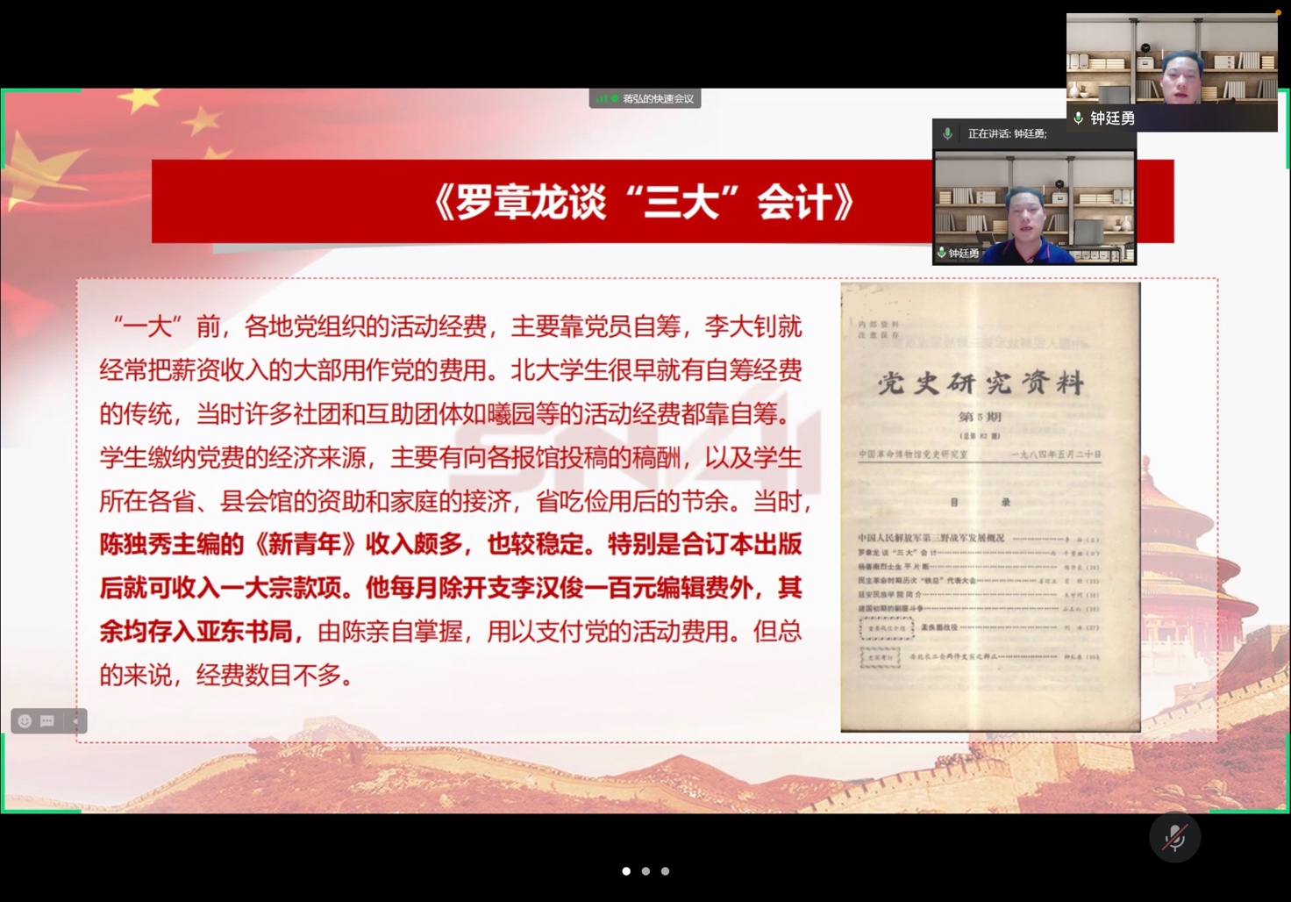
Task: Click the slide title 罗章龙谈"三大"会计
Action: (644, 203)
